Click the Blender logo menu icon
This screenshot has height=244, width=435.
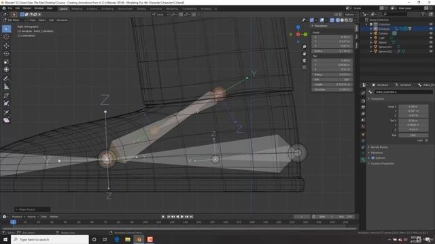coord(4,9)
